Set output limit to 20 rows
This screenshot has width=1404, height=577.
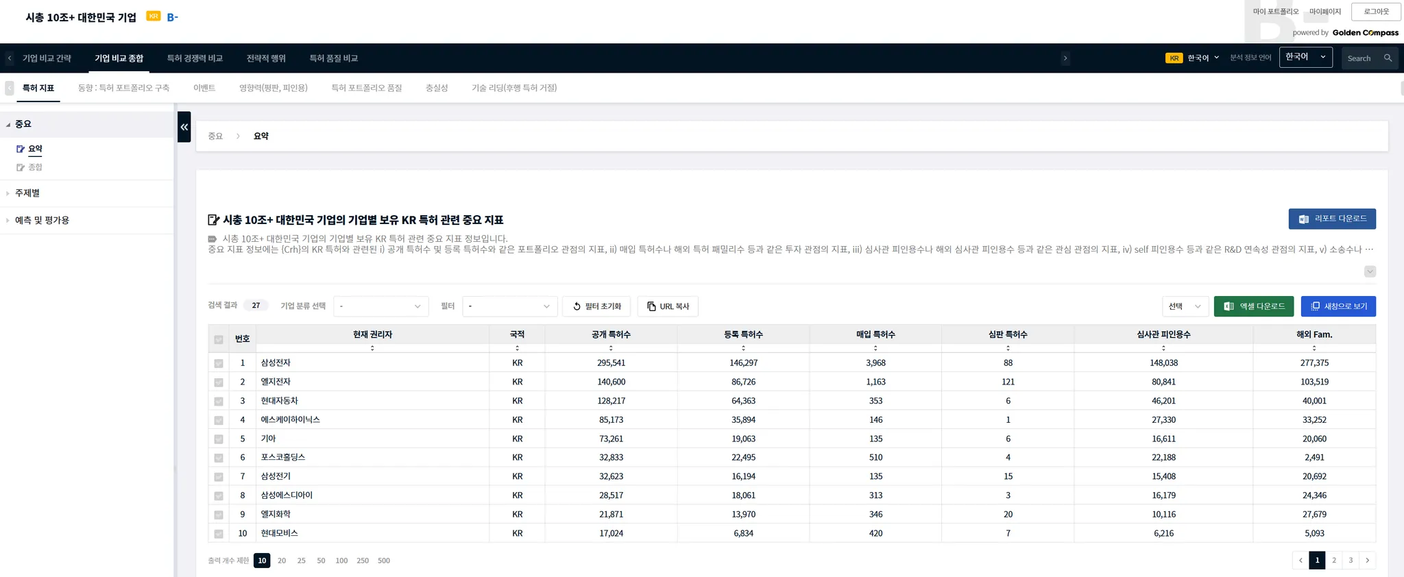tap(282, 561)
